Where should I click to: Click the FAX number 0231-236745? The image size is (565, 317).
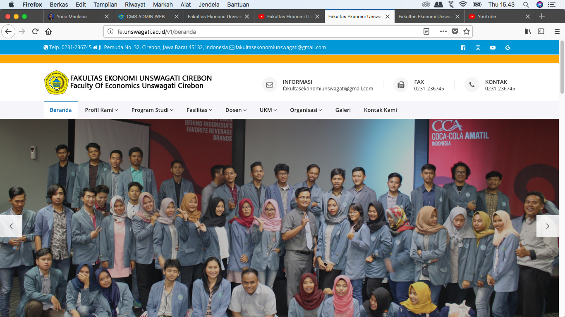[x=429, y=89]
